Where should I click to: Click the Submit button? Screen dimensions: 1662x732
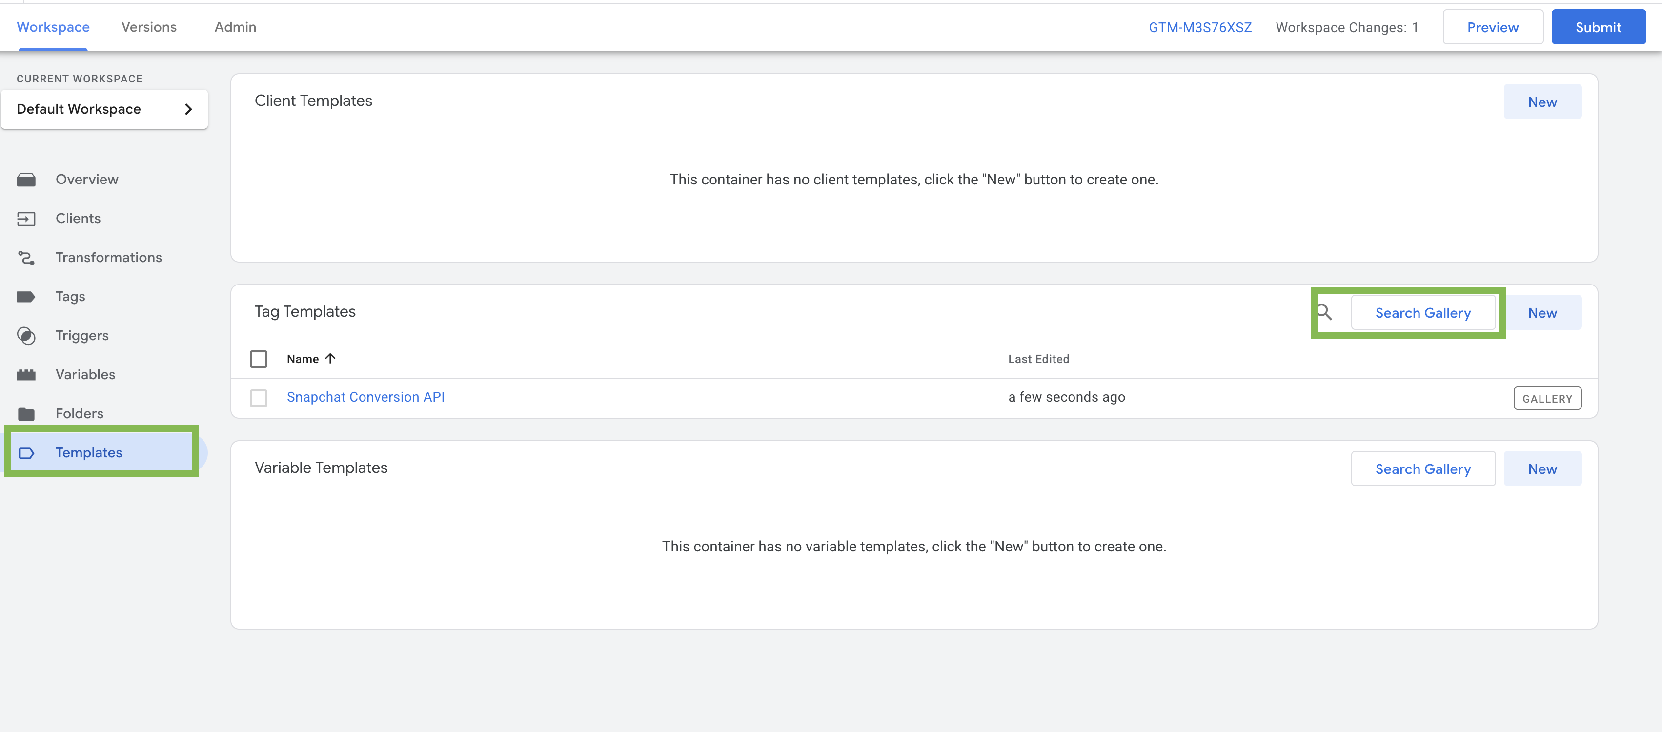tap(1598, 27)
